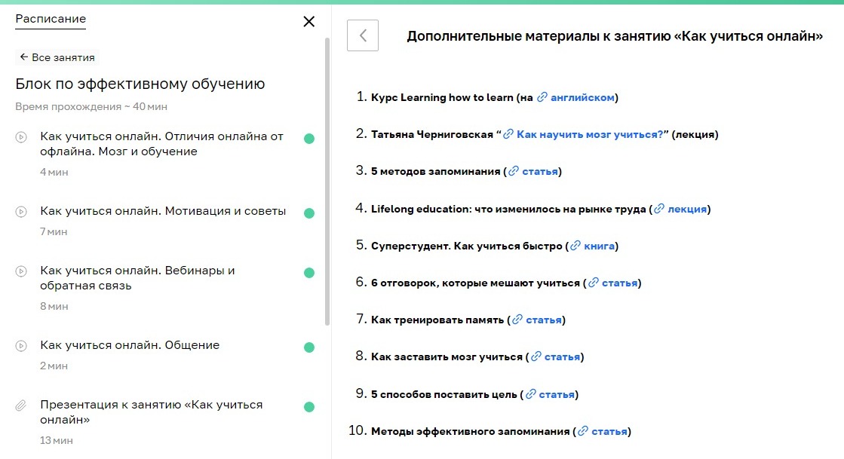Click the completion indicator beside «Общение»
Viewport: 844px width, 459px height.
point(308,347)
